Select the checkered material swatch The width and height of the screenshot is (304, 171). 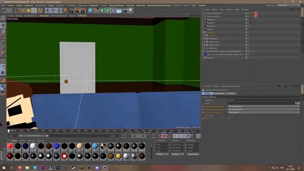pos(103,146)
